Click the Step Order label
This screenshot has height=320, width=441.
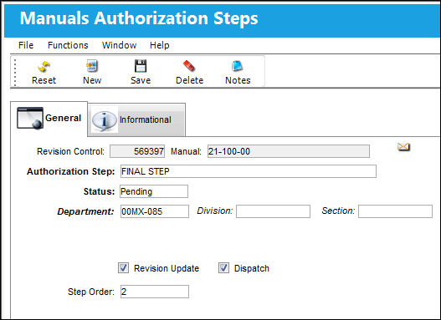(91, 292)
